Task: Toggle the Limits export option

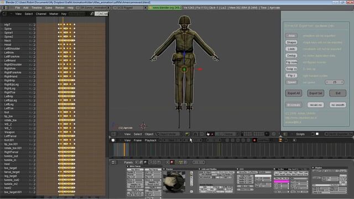Action: point(291,49)
